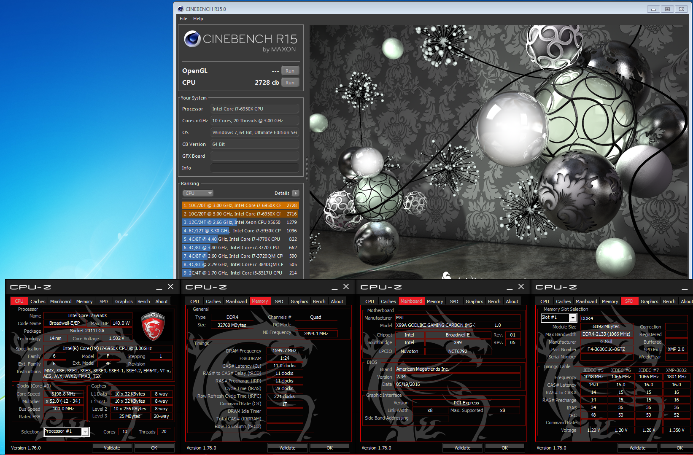Open Bench tab in first CPU-Z window
This screenshot has height=455, width=693.
tap(144, 302)
